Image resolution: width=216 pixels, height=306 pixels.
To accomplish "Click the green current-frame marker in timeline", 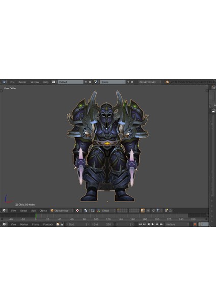I will click(x=36, y=216).
